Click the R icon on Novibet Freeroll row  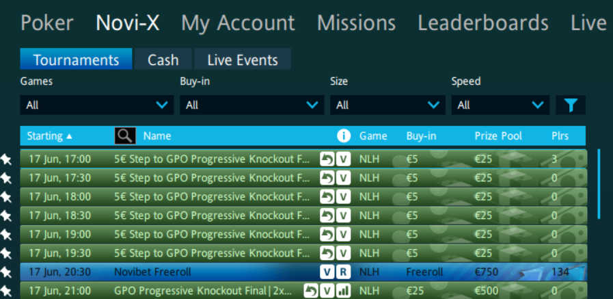(344, 272)
